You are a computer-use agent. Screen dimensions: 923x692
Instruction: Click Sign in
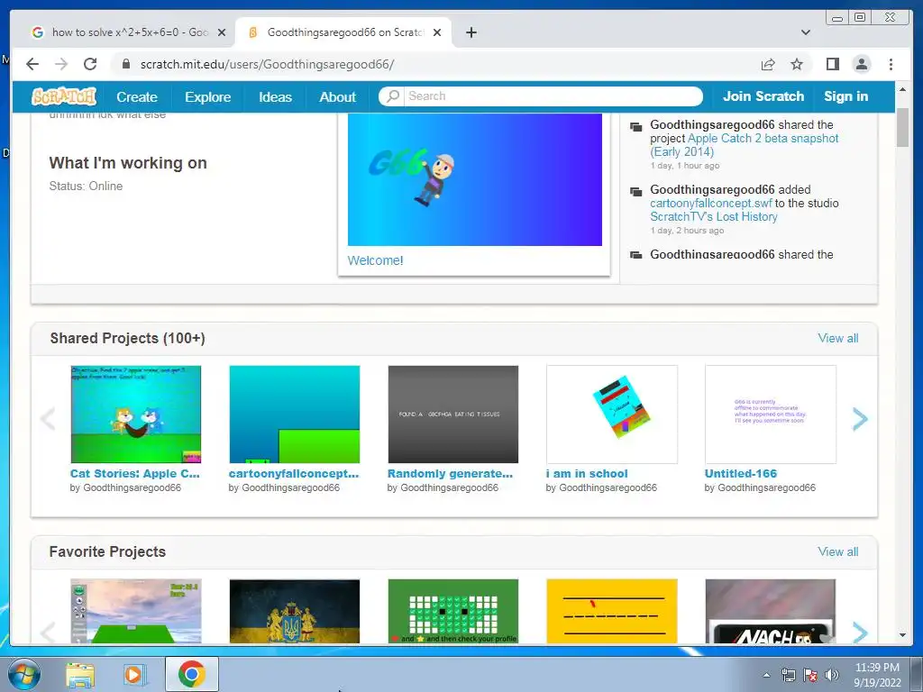pos(845,96)
